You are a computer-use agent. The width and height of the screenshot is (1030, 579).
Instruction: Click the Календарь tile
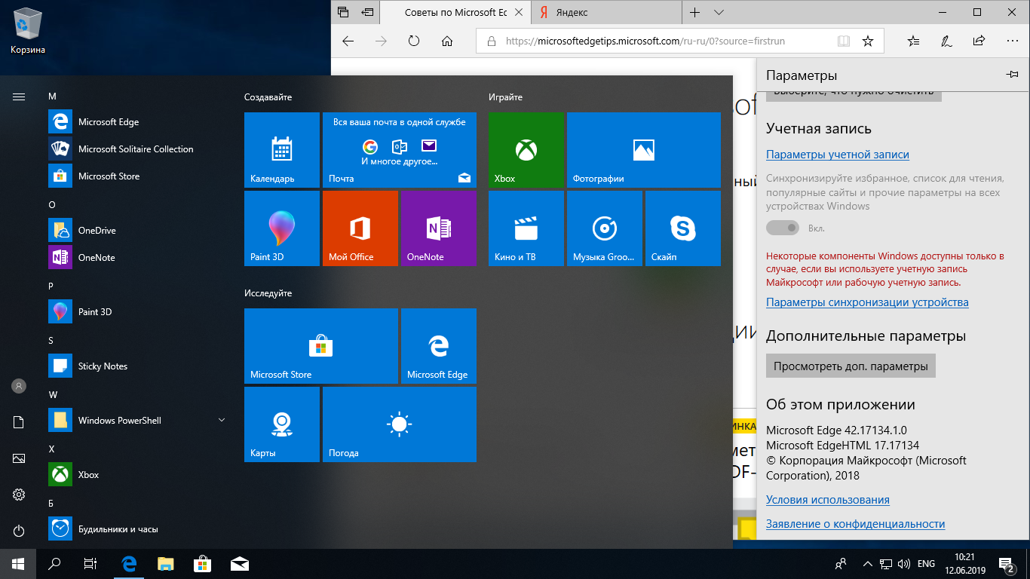click(282, 150)
